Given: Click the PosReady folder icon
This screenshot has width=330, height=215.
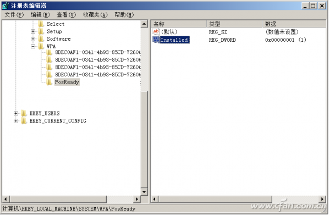Looking at the screenshot, I should point(49,82).
